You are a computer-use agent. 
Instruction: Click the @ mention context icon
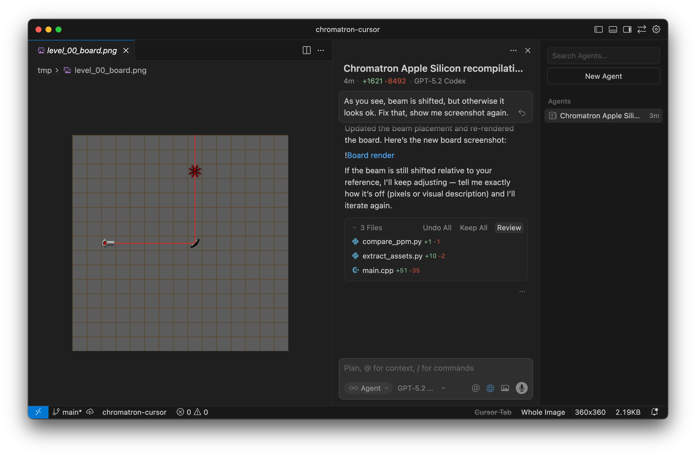click(x=475, y=388)
